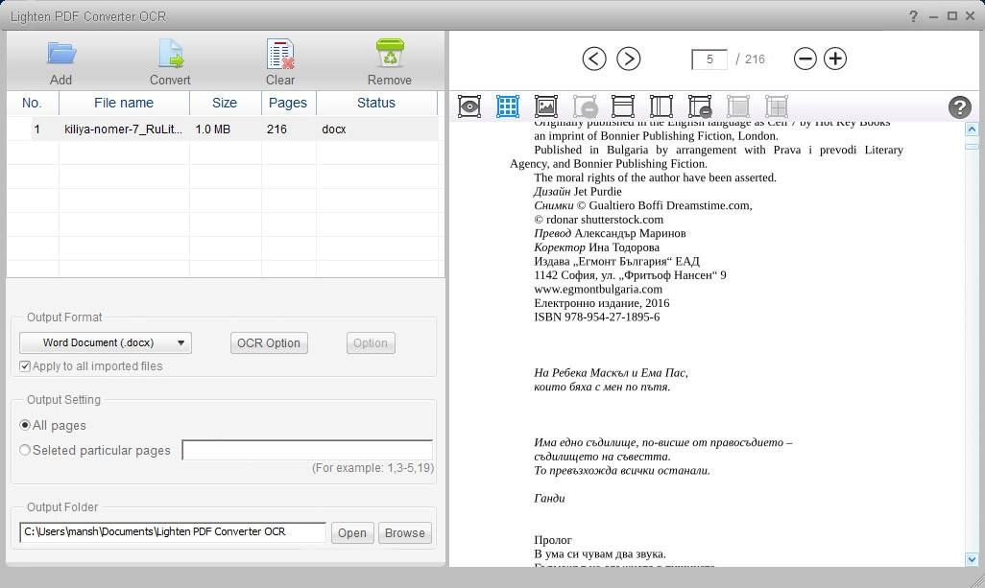This screenshot has height=588, width=985.
Task: Click the Pages column header
Action: (x=288, y=103)
